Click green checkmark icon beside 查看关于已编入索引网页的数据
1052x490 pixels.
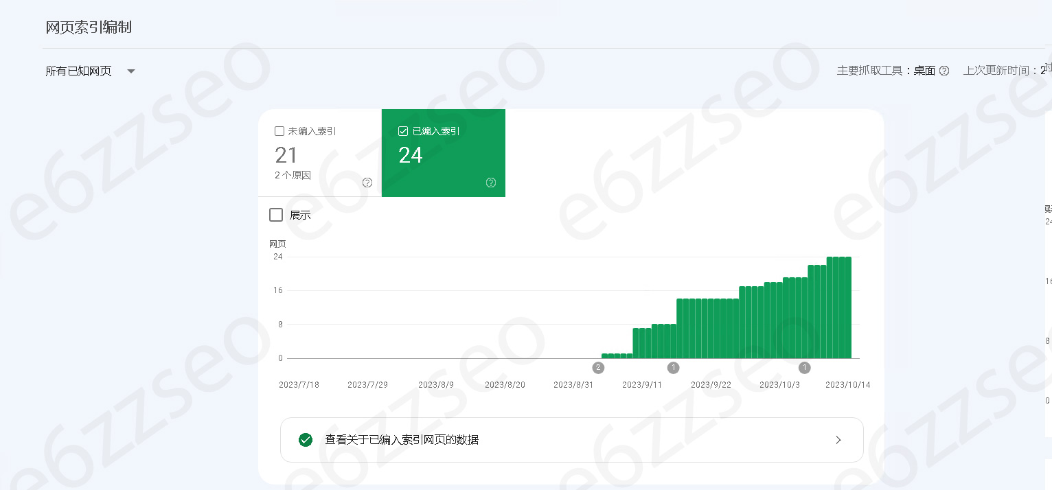[306, 440]
